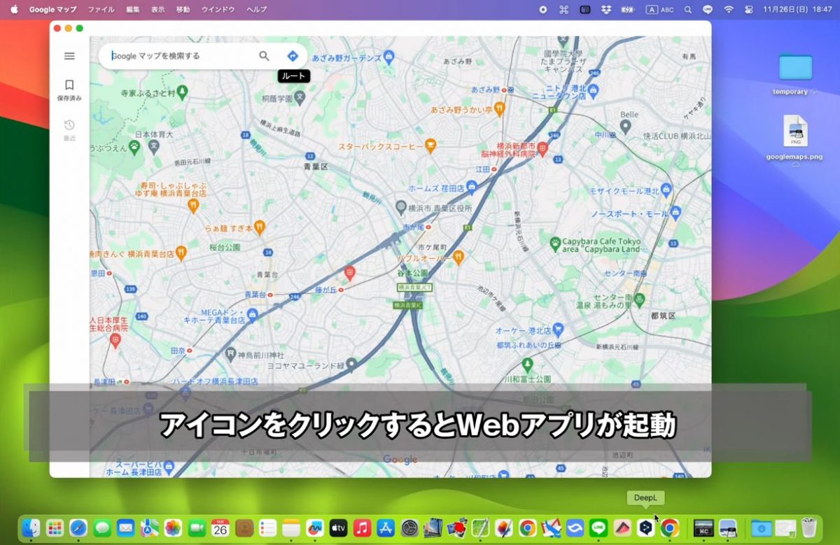Image resolution: width=840 pixels, height=545 pixels.
Task: Open the 移動 menu
Action: (183, 10)
